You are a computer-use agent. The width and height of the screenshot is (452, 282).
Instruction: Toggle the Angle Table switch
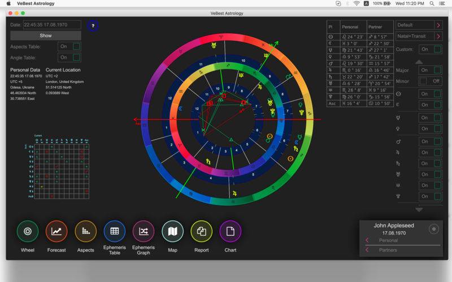[x=69, y=58]
